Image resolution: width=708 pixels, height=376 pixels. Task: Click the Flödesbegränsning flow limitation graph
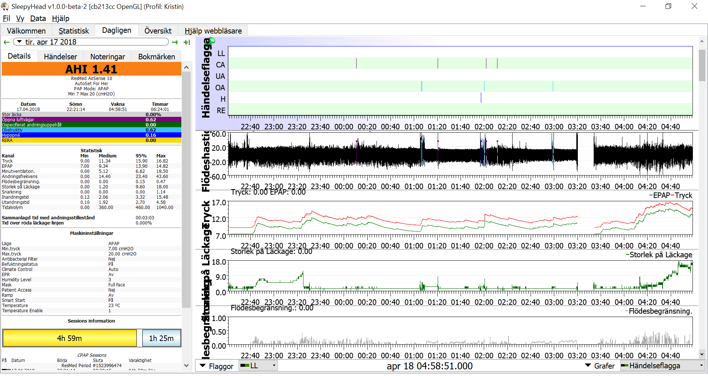click(460, 331)
